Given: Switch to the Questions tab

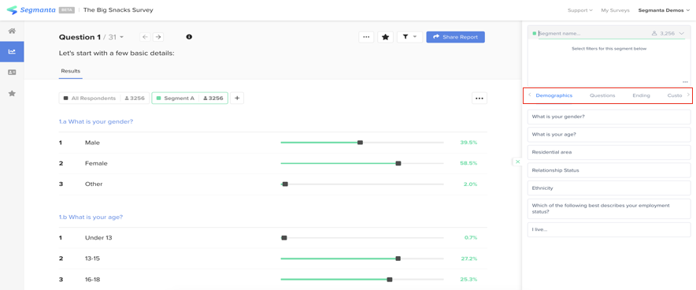Looking at the screenshot, I should pos(602,95).
